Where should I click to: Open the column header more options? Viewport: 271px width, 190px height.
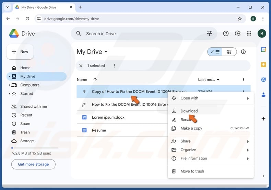pos(243,80)
